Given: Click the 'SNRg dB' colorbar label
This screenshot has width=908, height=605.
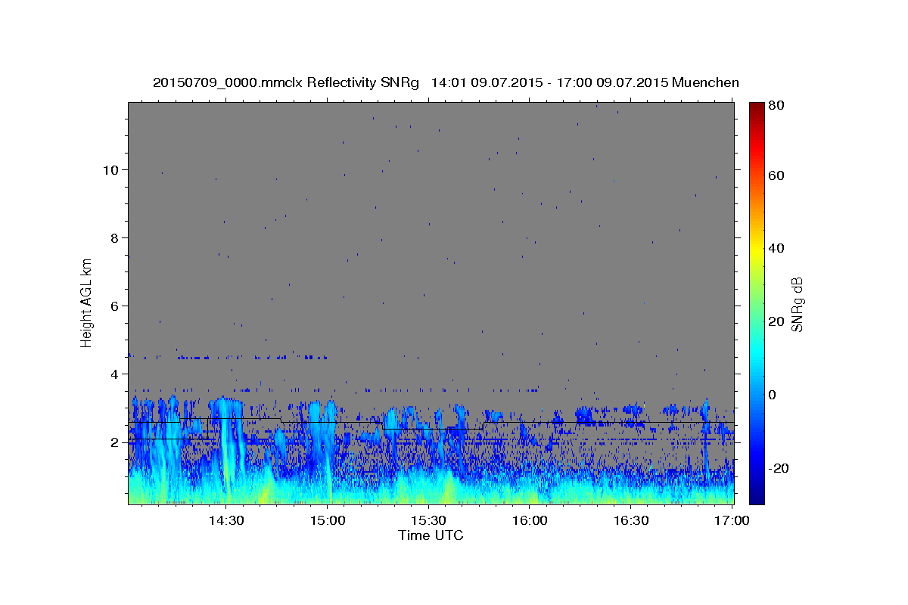Looking at the screenshot, I should point(797,305).
